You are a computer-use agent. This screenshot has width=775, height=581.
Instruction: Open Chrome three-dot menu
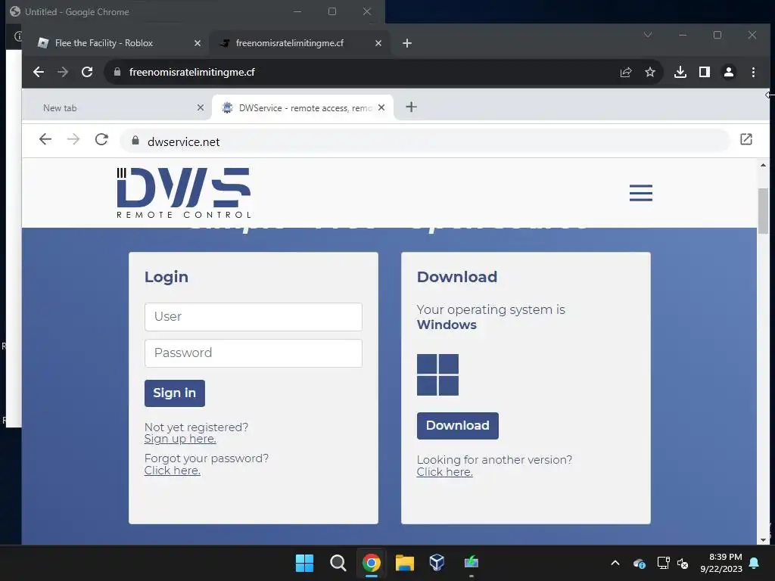[x=753, y=72]
